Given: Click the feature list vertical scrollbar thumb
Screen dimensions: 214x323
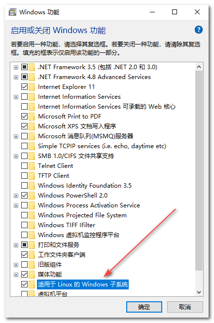Looking at the screenshot, I should tap(199, 170).
